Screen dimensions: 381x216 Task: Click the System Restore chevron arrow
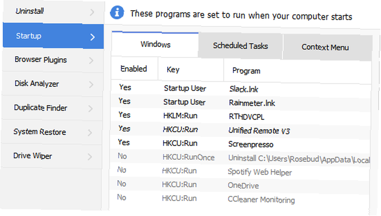[90, 132]
